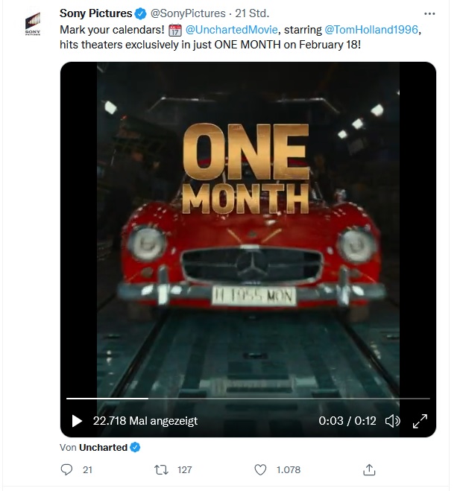Click the video time display 0:03 / 0:12
Screen dimensions: 463x491
click(347, 421)
